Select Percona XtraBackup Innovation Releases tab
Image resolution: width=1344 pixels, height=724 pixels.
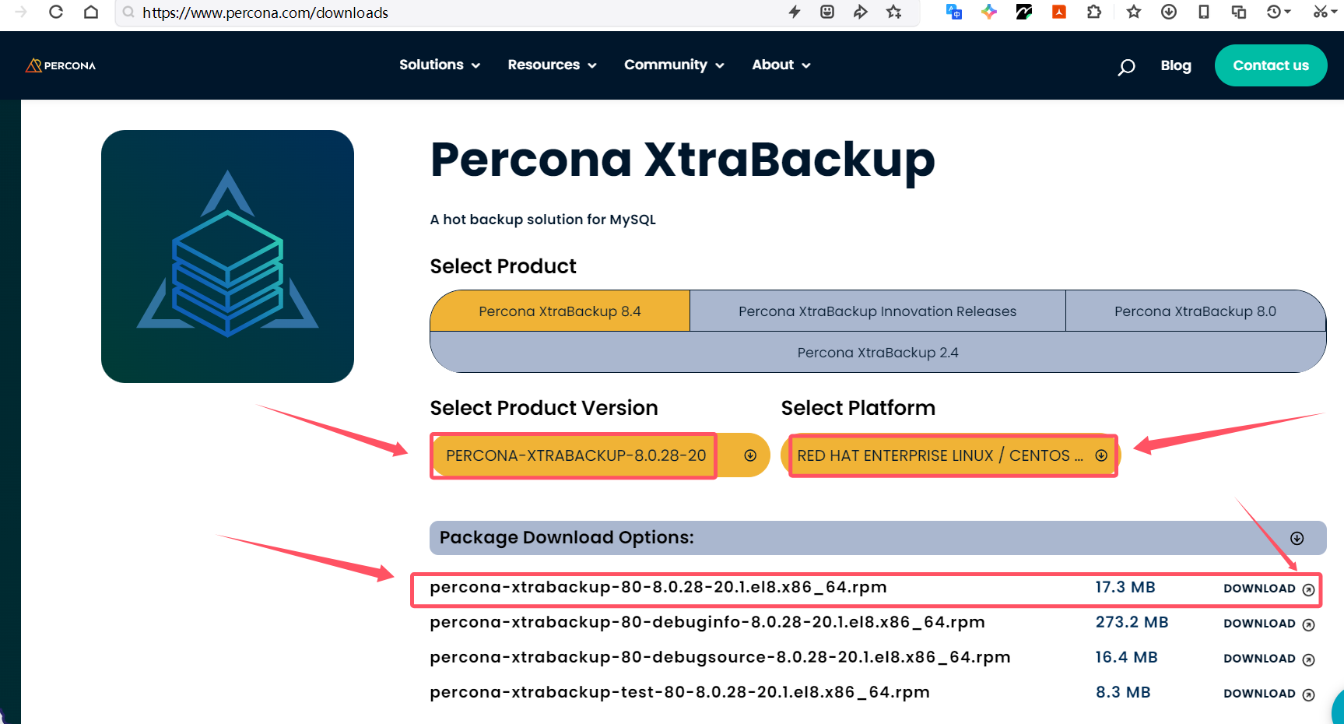click(x=877, y=311)
